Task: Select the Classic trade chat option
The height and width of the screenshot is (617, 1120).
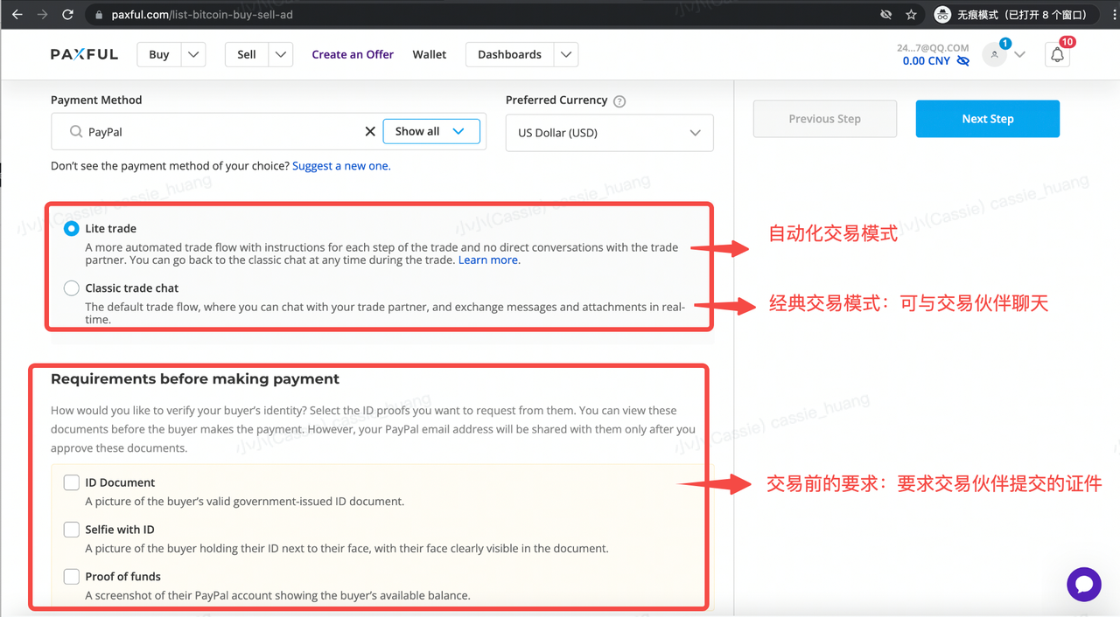Action: pyautogui.click(x=72, y=288)
